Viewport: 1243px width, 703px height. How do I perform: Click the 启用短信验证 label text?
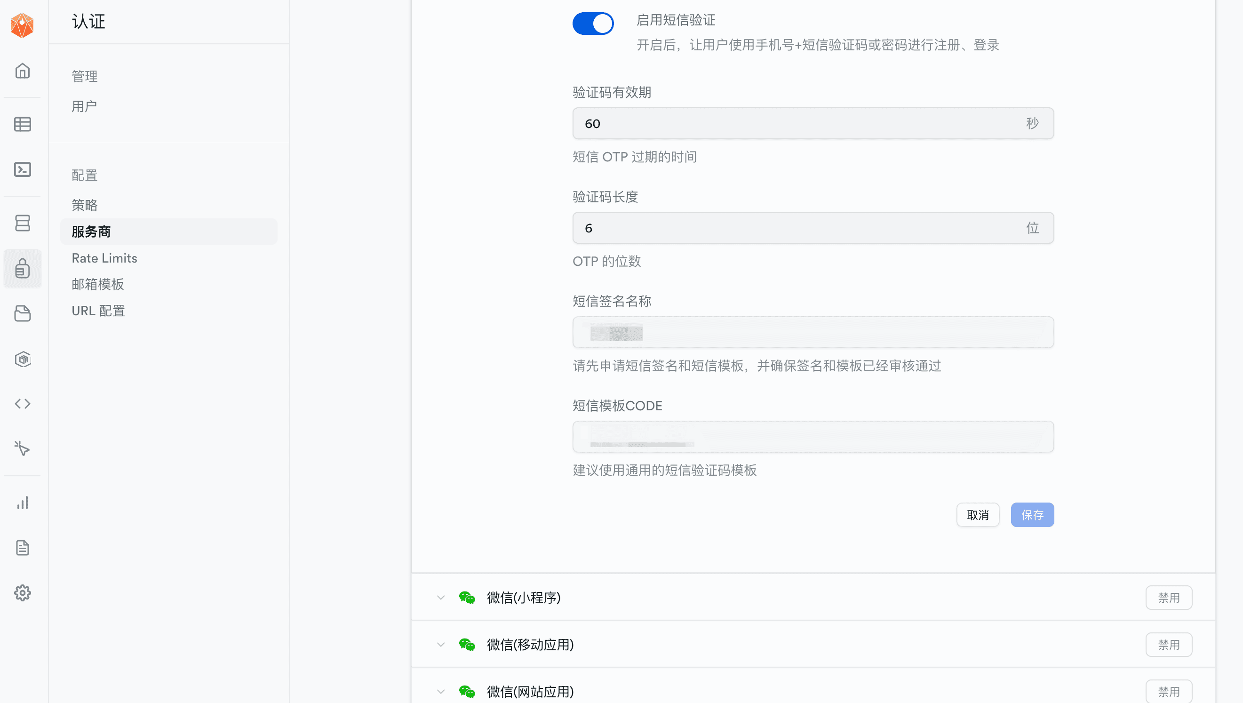tap(676, 20)
